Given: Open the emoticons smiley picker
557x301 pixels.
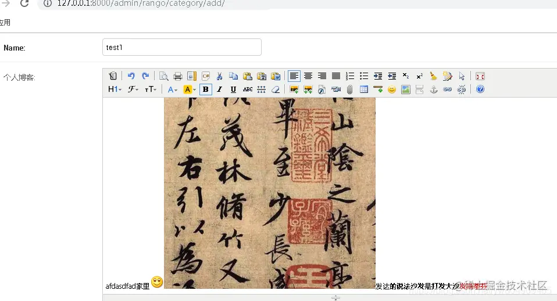Looking at the screenshot, I should tap(392, 89).
